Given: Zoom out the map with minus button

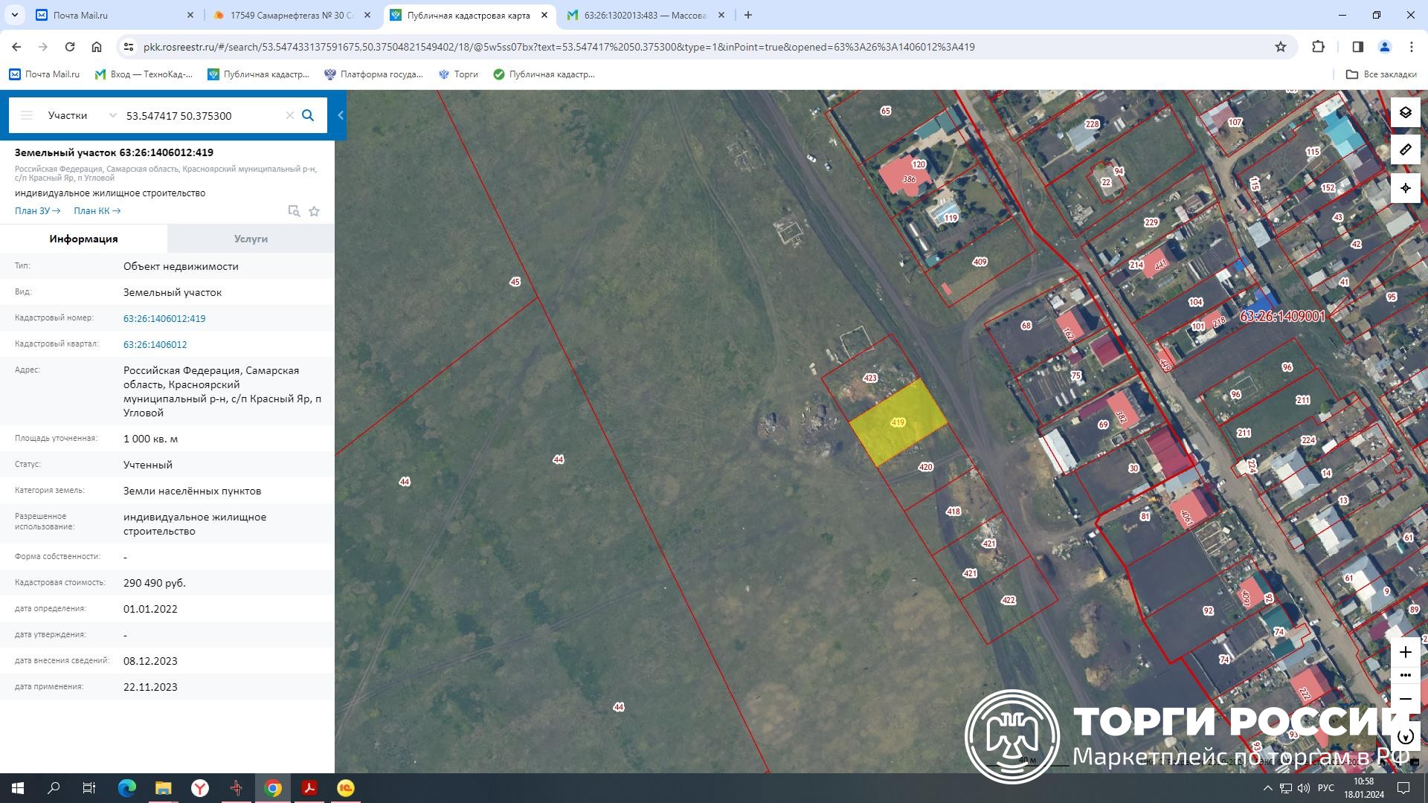Looking at the screenshot, I should [1405, 699].
